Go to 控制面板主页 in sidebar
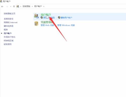126x97 pixels. (x=10, y=14)
